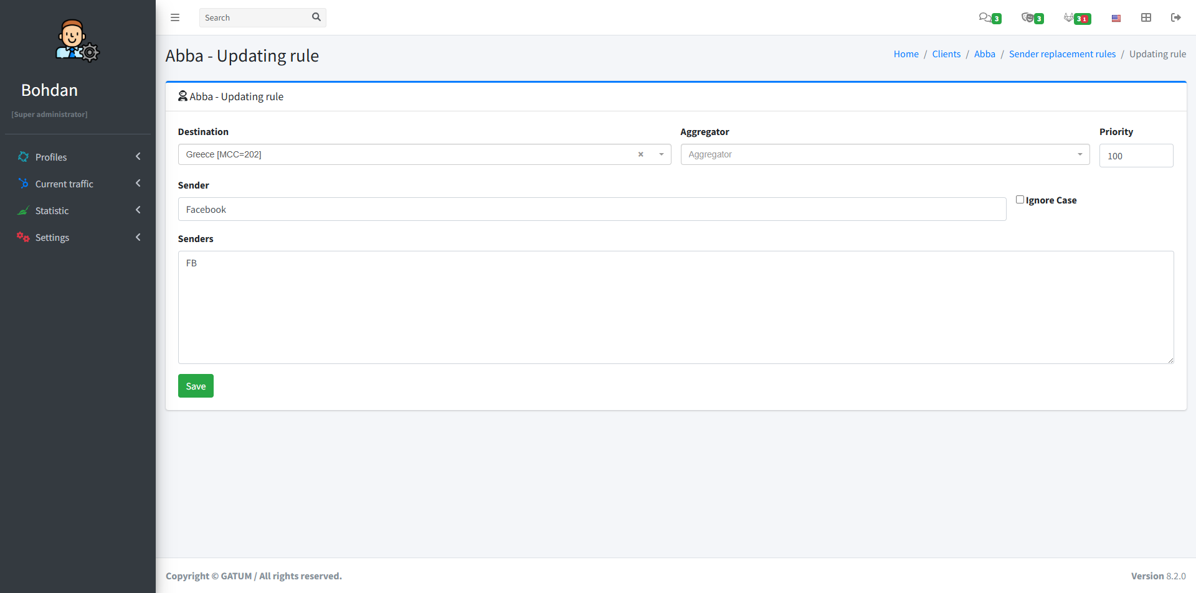
Task: Open the grid layout icon in header
Action: (x=1146, y=17)
